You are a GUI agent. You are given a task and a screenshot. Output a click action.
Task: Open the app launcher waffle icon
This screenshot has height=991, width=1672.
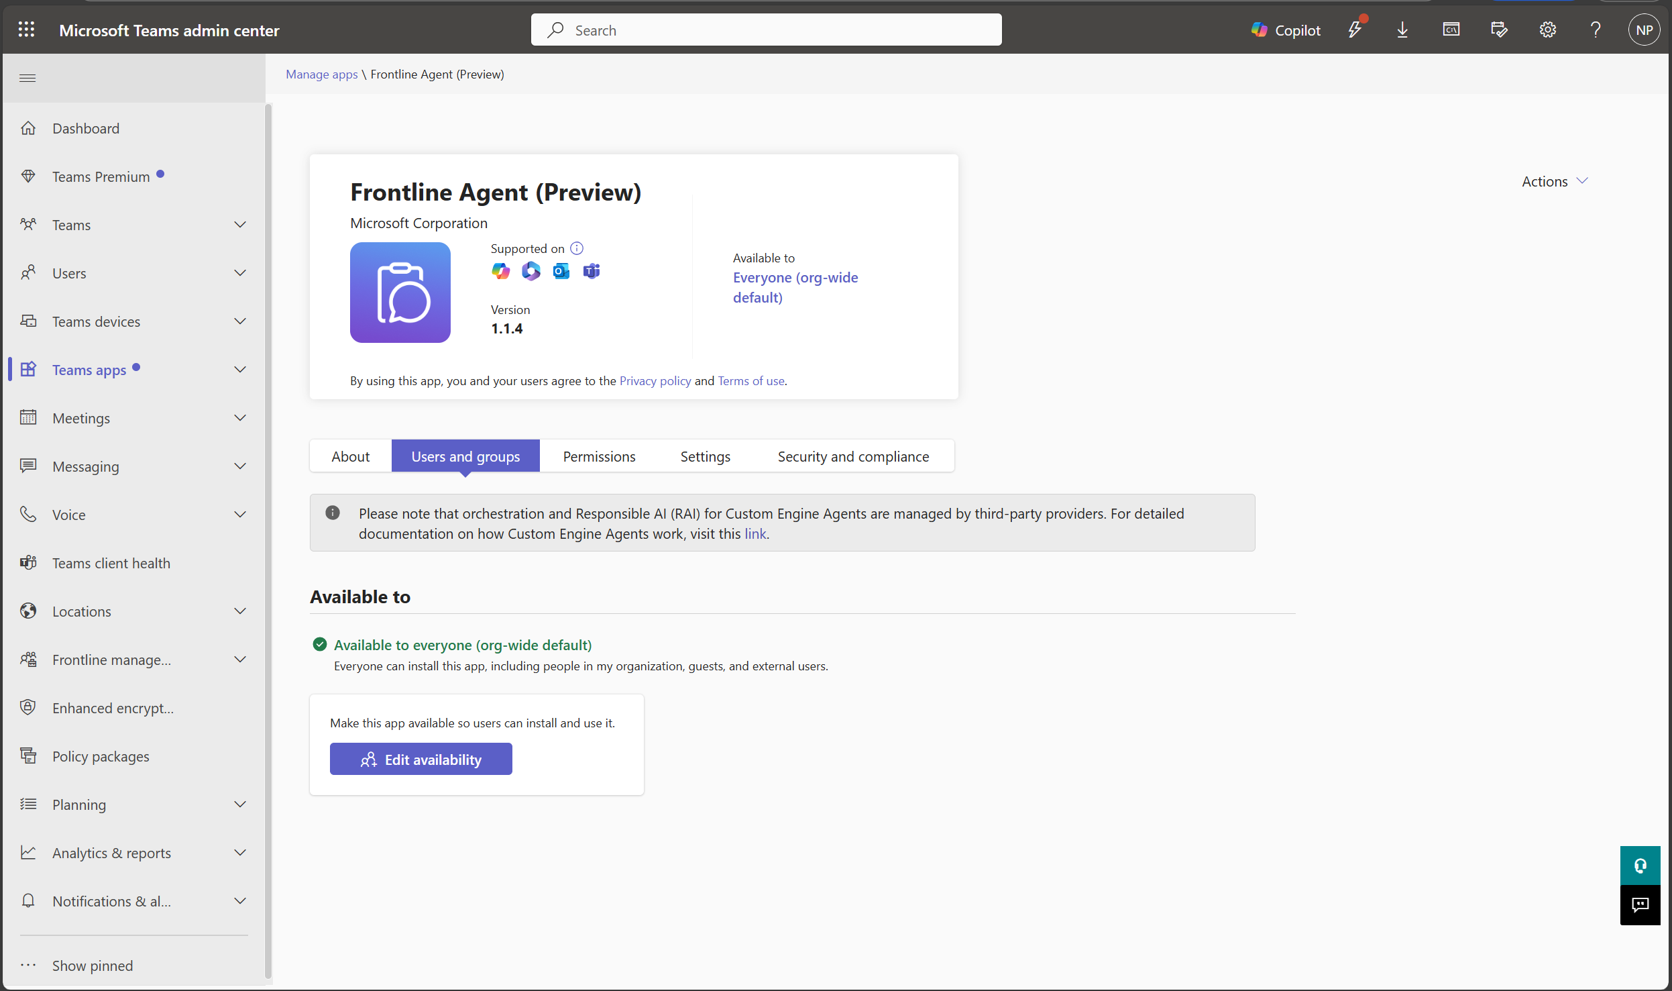click(27, 30)
